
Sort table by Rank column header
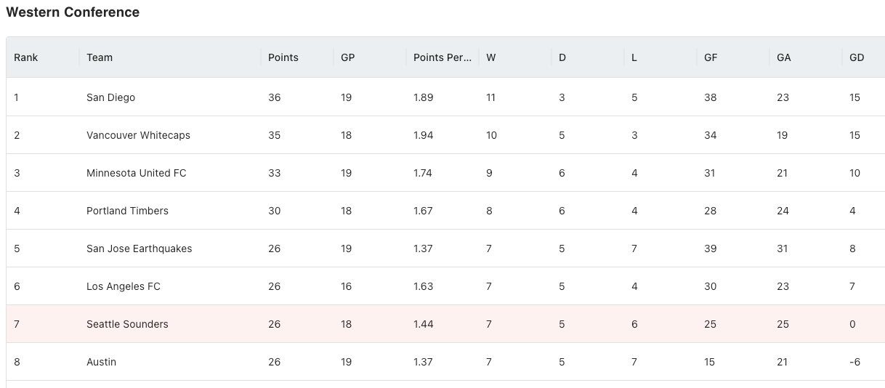(43, 57)
